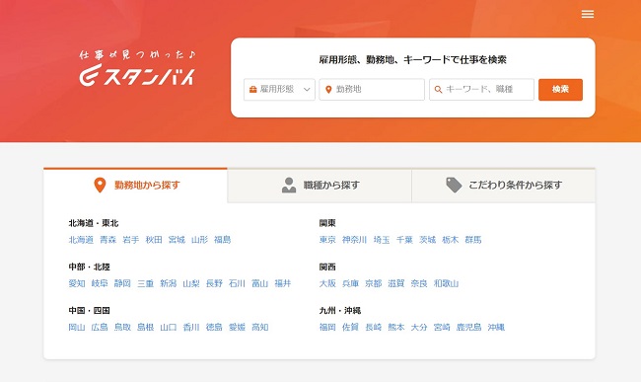Expand the 雇用形態 dropdown

pos(279,89)
